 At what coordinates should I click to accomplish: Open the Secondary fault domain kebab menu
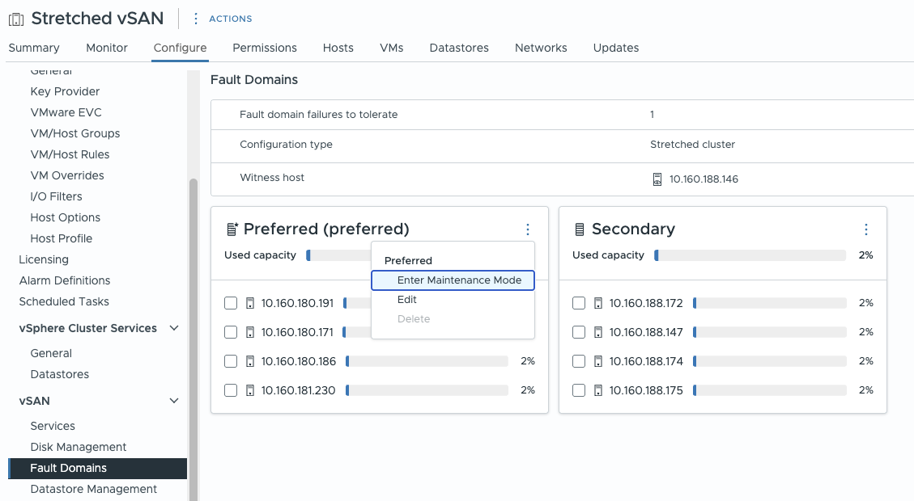tap(865, 229)
